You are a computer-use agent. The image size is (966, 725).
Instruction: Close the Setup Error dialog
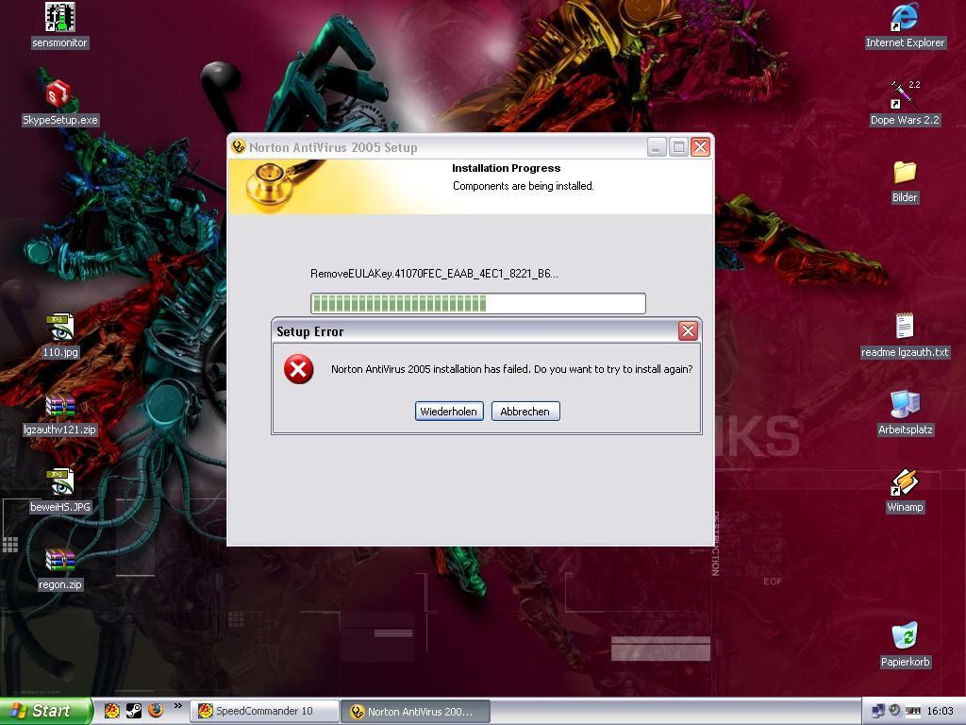click(x=688, y=331)
